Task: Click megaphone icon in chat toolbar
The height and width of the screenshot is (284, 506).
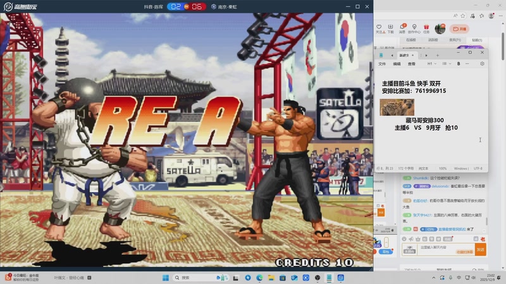Action: [x=410, y=239]
